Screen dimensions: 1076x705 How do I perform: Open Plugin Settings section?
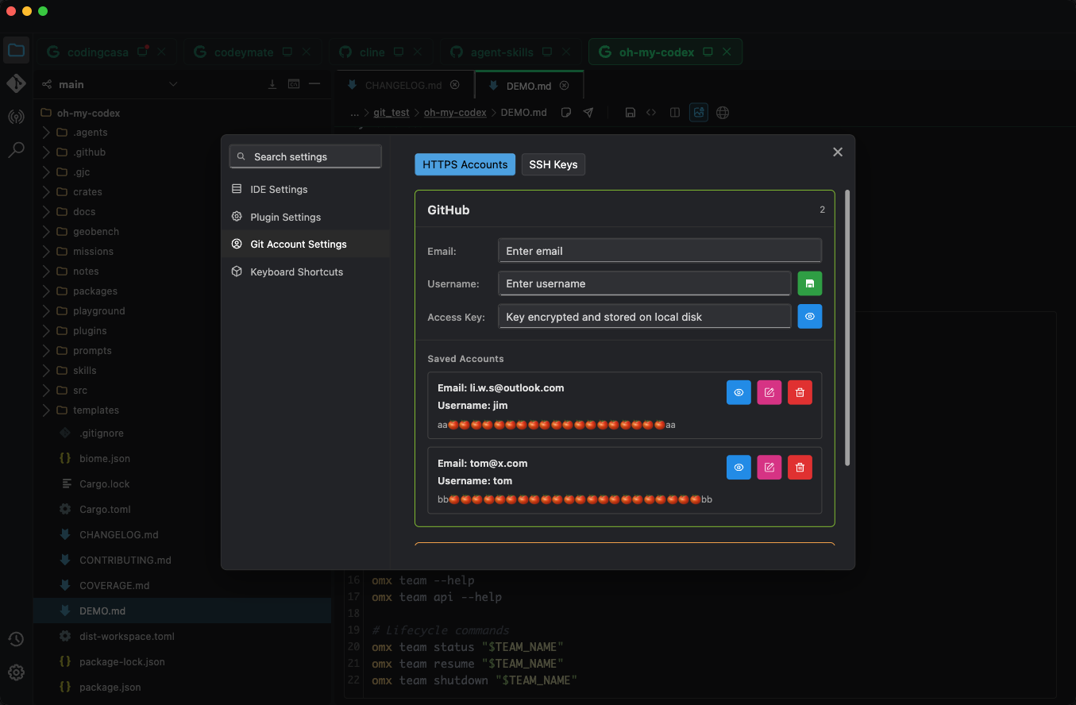pos(306,217)
